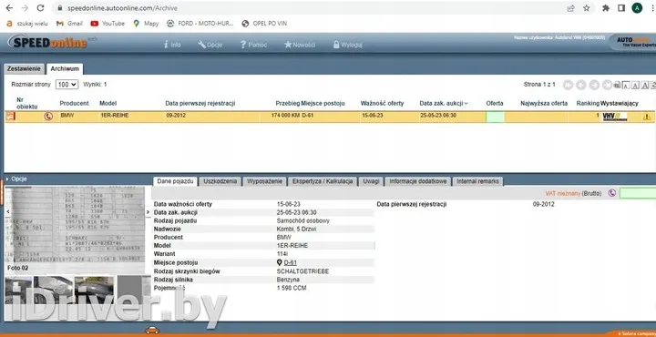The width and height of the screenshot is (656, 337).
Task: Click the warning triangle in BMW row
Action: 647,117
